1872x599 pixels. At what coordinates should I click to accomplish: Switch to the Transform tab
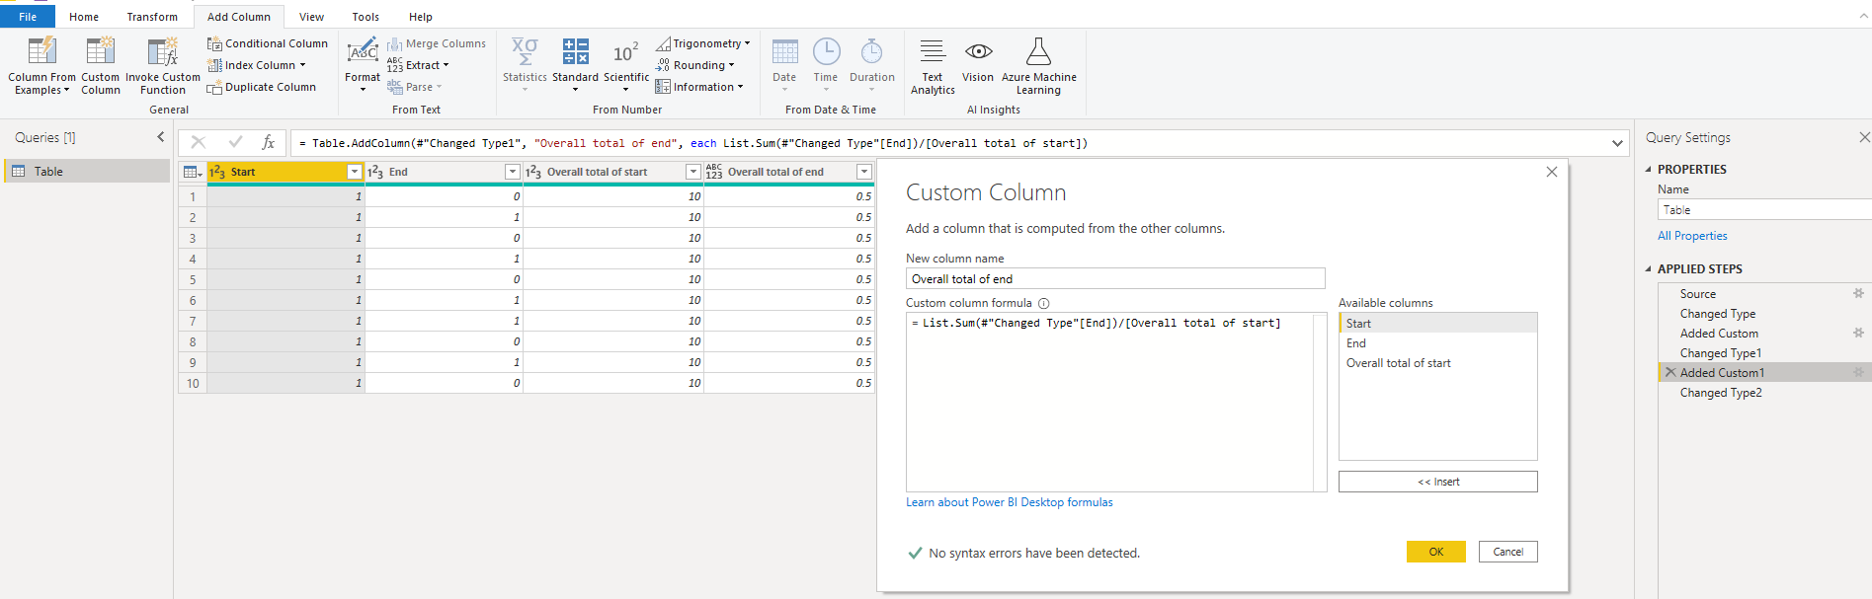pos(152,17)
